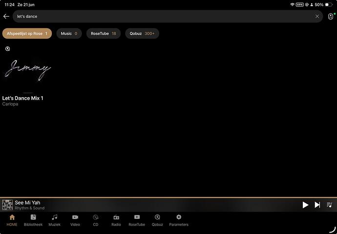Switch to the Music results tab
Image resolution: width=337 pixels, height=234 pixels.
[x=69, y=34]
